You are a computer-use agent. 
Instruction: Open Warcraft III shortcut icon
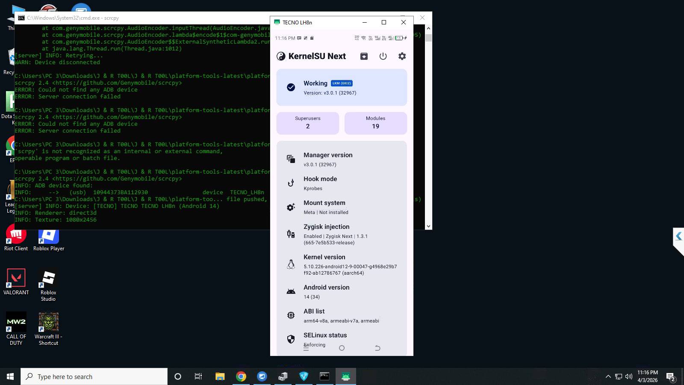(48, 329)
